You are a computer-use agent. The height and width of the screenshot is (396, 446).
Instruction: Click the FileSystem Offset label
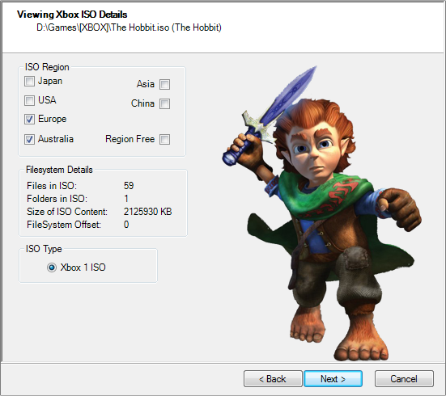point(64,225)
